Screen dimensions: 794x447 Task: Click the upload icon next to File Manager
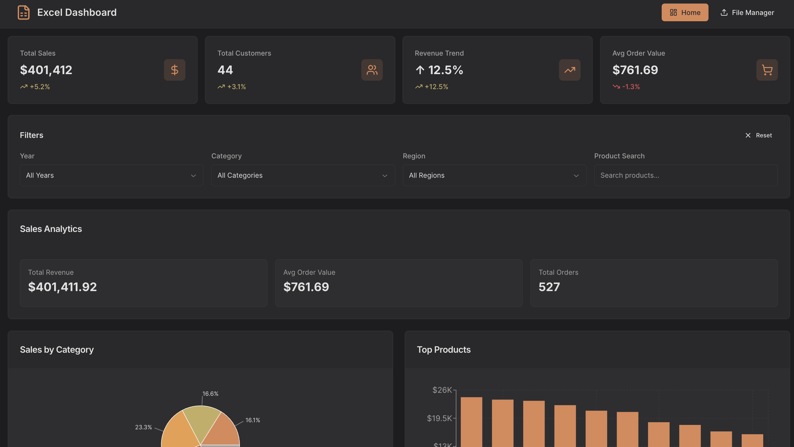[x=724, y=12]
